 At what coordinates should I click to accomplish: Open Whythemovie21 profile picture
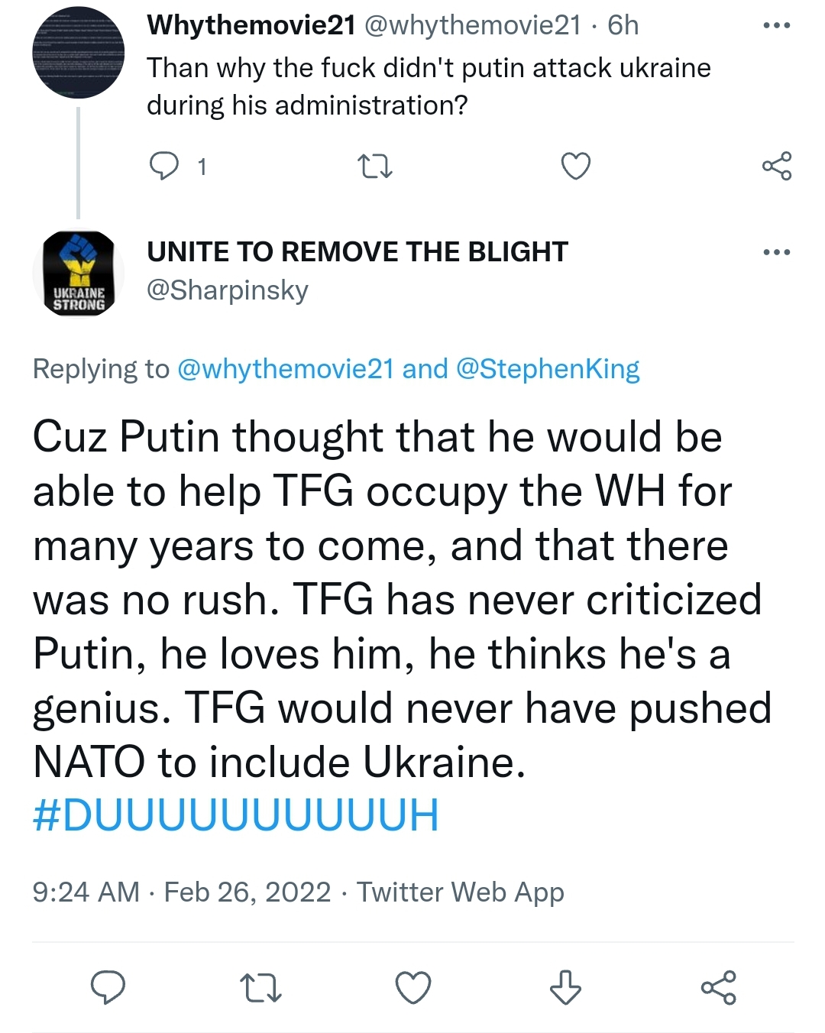tap(78, 53)
